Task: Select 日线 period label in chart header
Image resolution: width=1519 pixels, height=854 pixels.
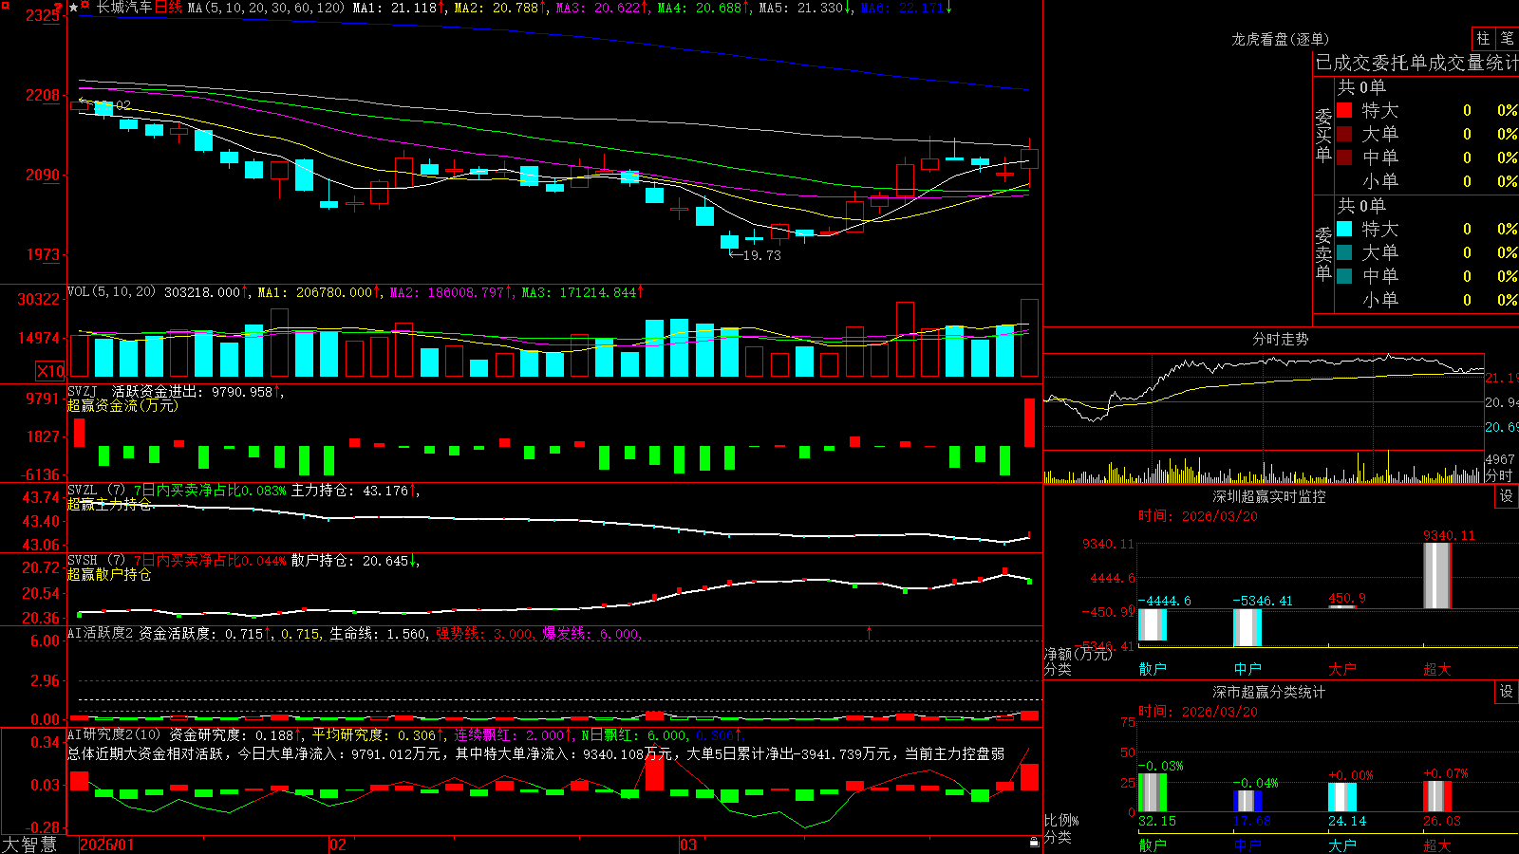Action: point(168,8)
